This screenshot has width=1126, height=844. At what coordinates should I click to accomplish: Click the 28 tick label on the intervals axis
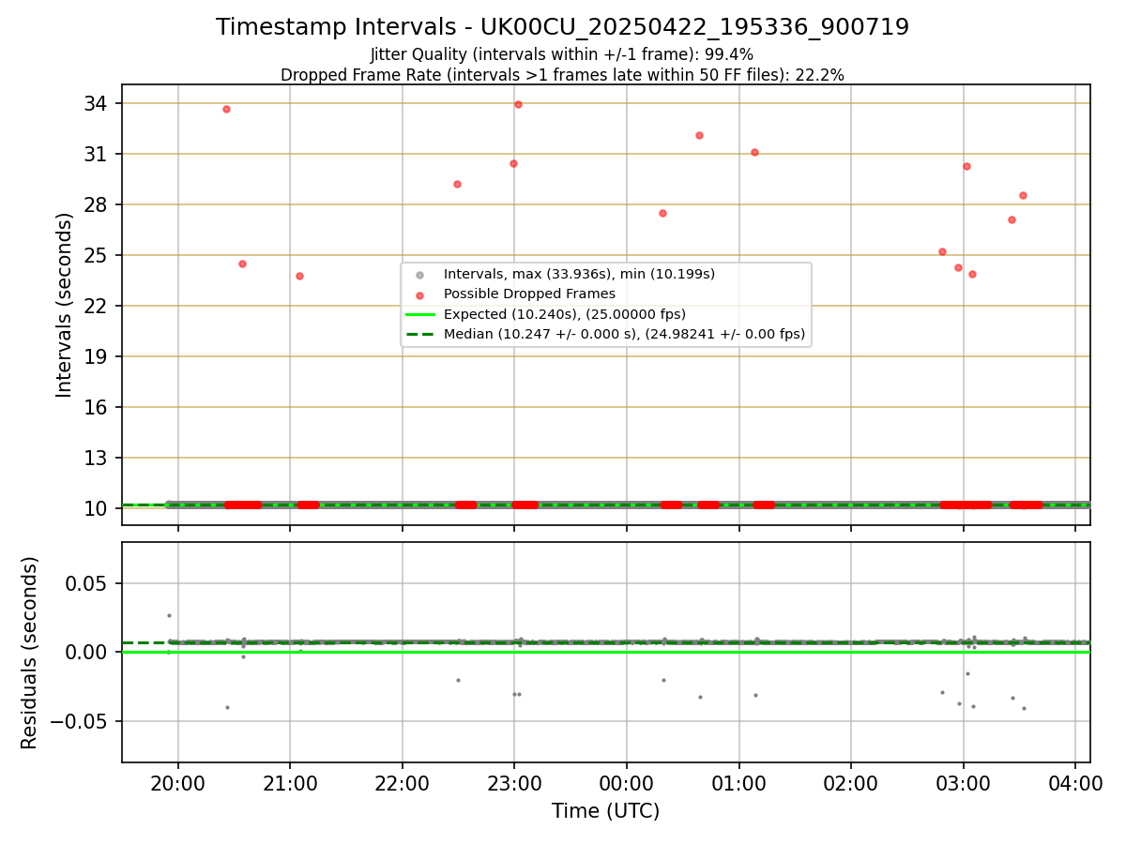click(x=98, y=204)
